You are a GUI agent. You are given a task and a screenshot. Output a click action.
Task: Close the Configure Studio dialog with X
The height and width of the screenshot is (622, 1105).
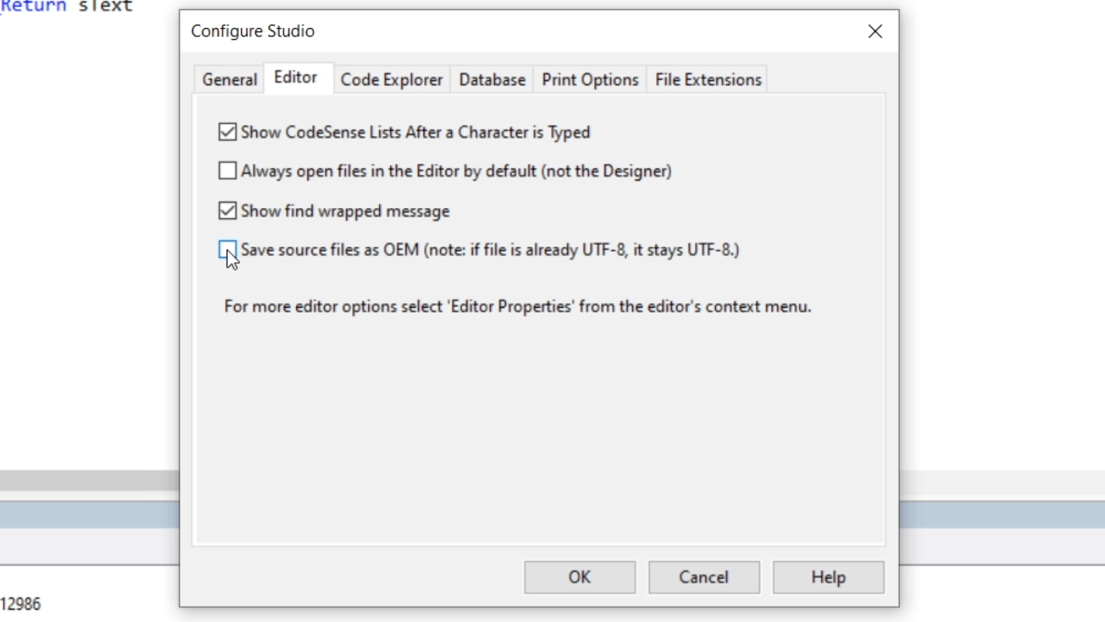click(x=875, y=31)
